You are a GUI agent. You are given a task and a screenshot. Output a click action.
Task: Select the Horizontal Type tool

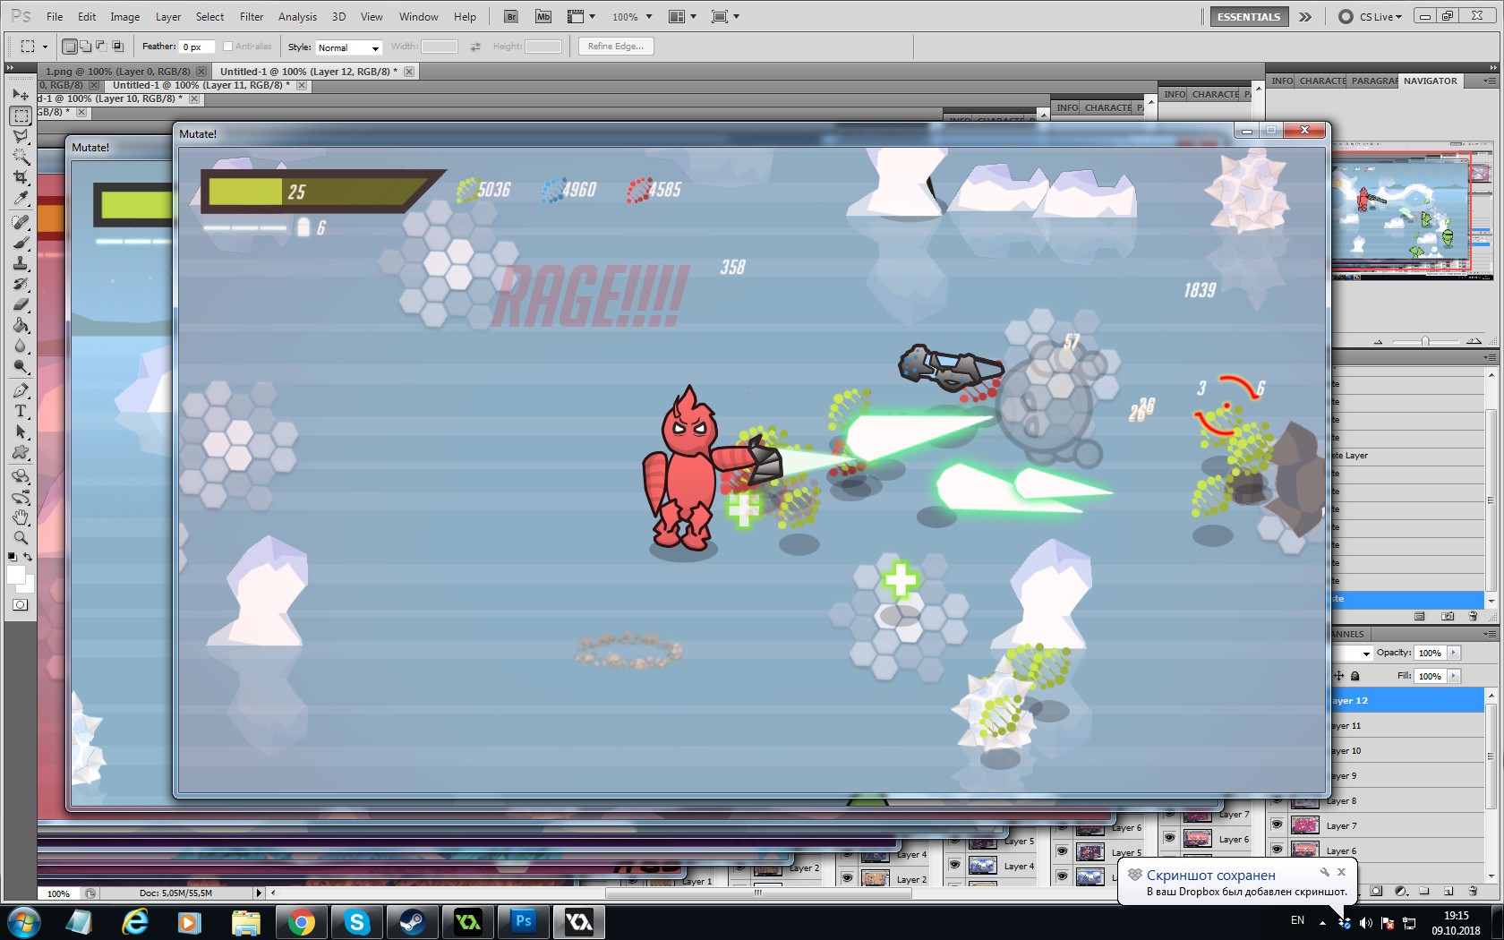point(21,411)
